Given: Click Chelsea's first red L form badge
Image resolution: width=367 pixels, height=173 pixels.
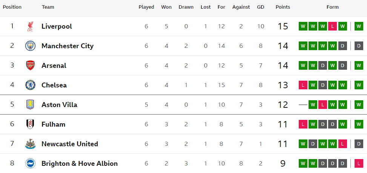Looking at the screenshot, I should point(303,85).
